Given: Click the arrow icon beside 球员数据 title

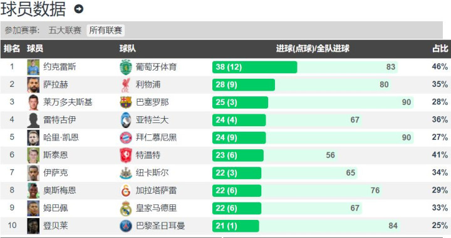Looking at the screenshot, I should 78,9.
